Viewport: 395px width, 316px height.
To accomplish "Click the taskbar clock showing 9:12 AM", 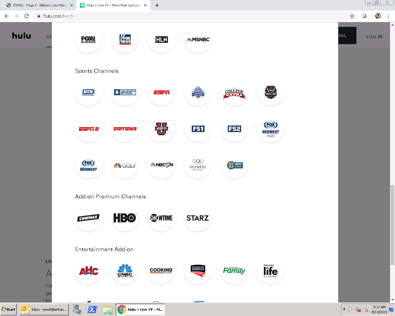I will [379, 310].
